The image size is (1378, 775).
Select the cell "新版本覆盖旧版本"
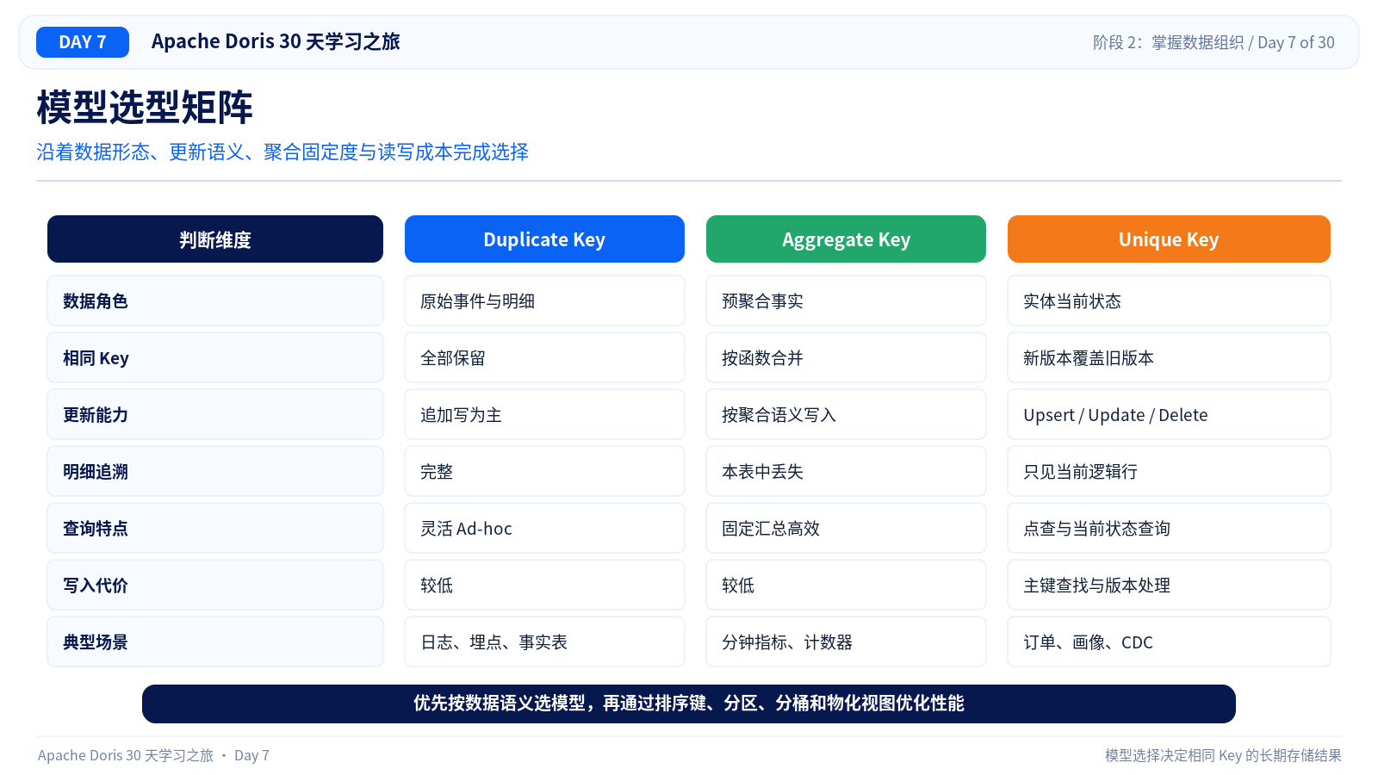click(1169, 357)
